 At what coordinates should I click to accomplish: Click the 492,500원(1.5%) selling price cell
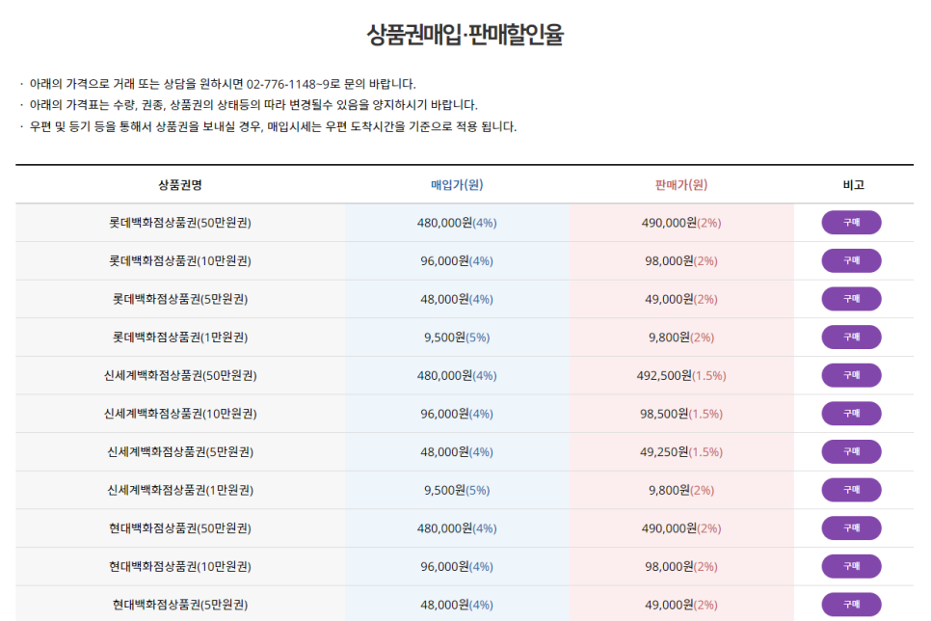click(x=681, y=375)
